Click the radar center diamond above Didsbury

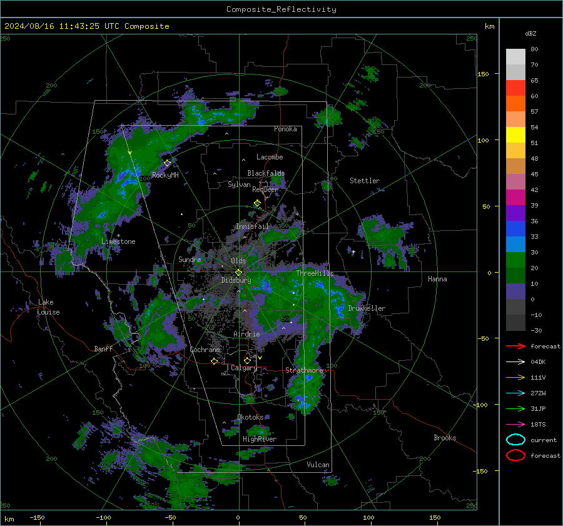(239, 272)
